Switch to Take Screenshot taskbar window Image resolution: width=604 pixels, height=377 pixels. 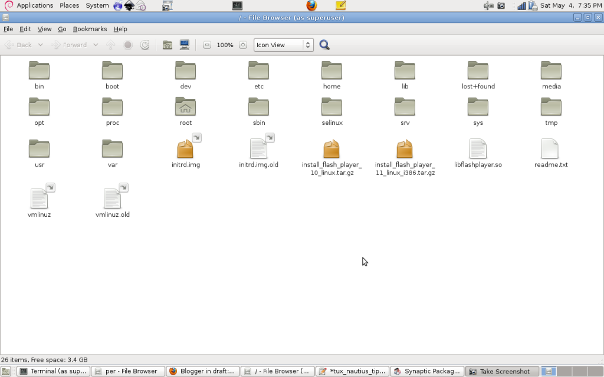(502, 371)
